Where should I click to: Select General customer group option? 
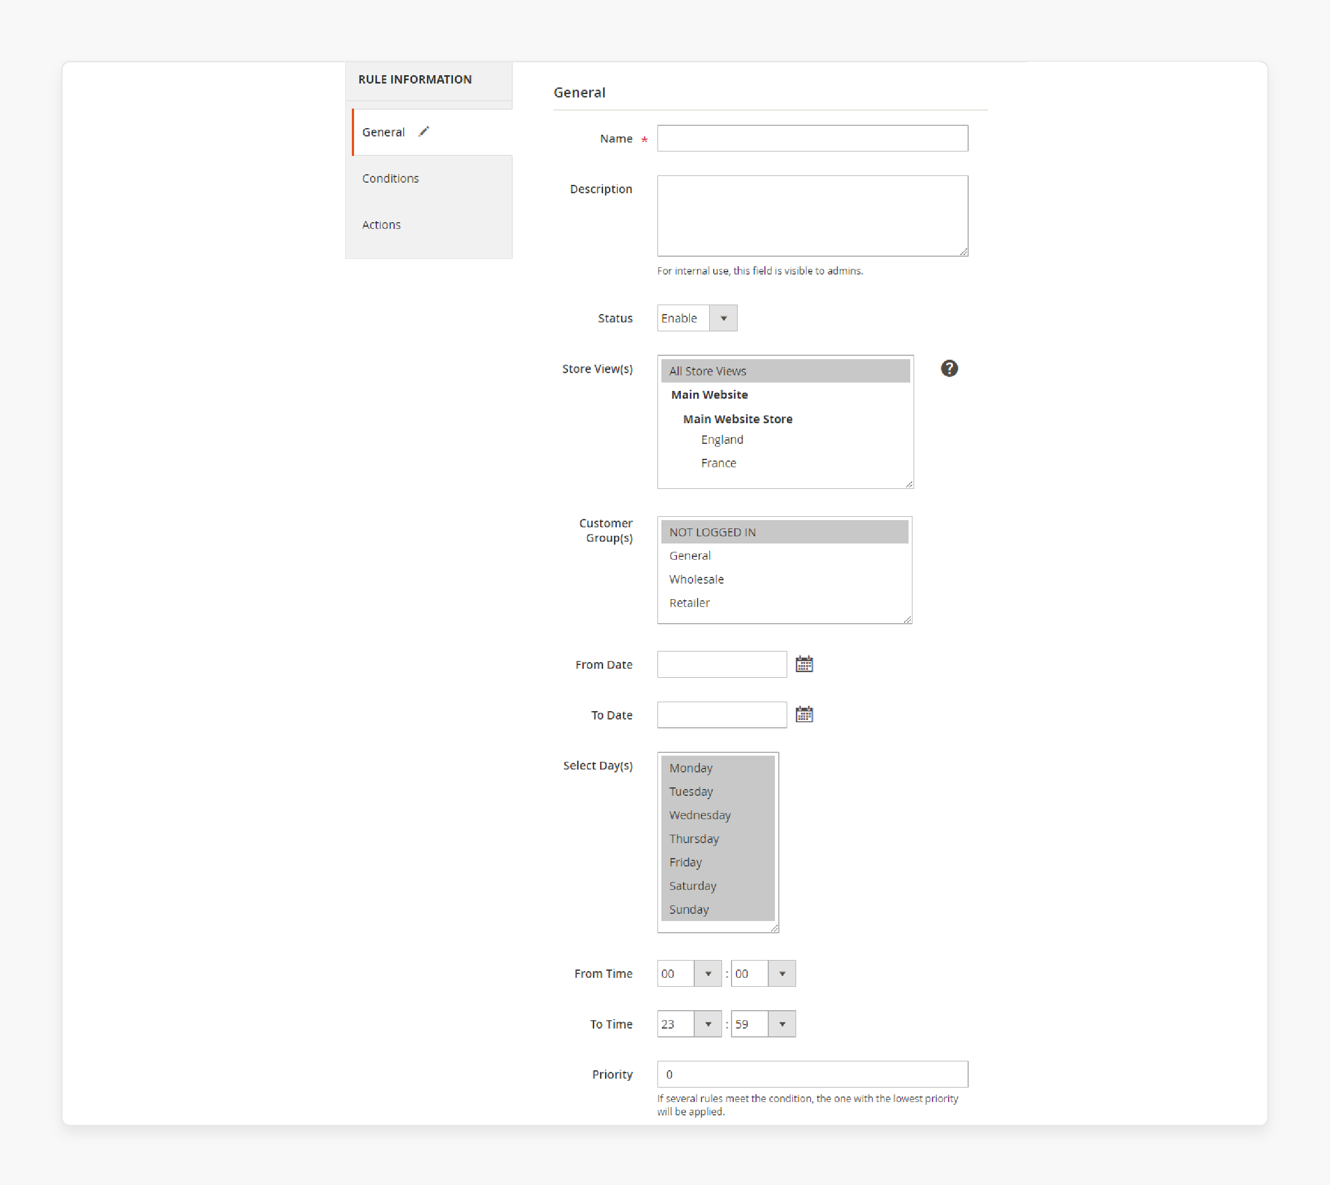click(784, 555)
